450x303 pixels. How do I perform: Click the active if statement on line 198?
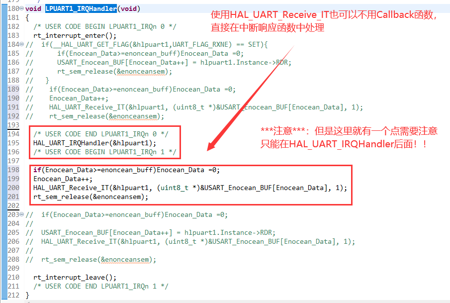coord(127,170)
